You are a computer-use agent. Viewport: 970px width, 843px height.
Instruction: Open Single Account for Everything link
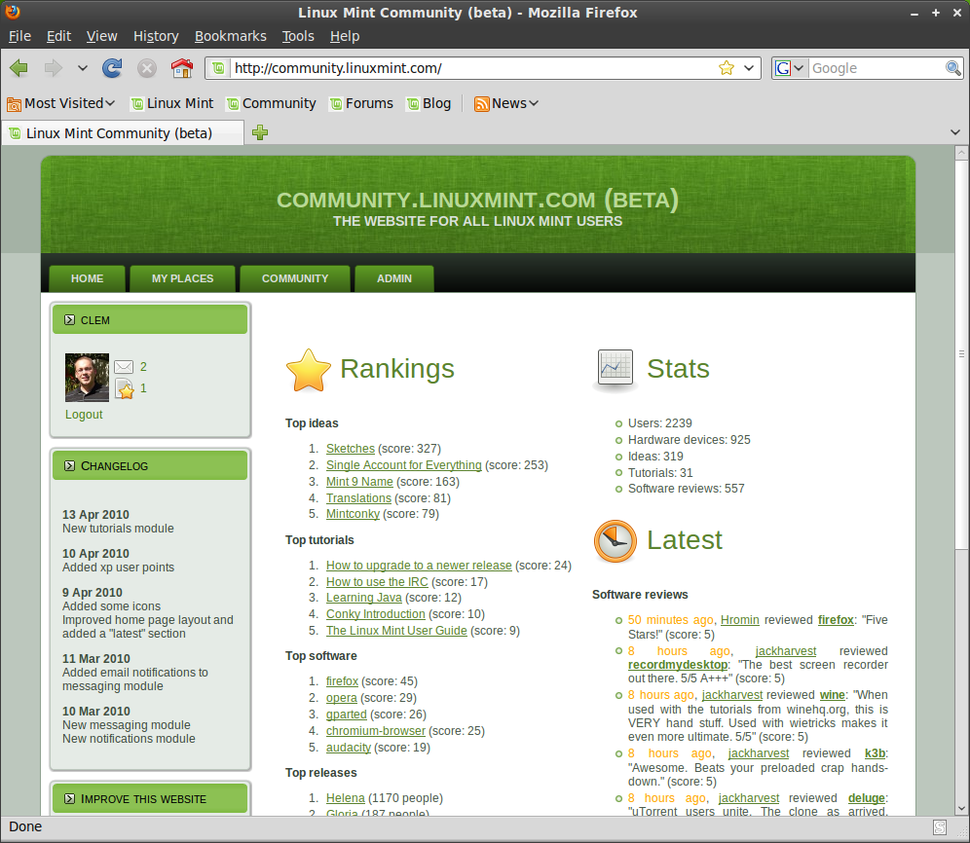tap(404, 465)
